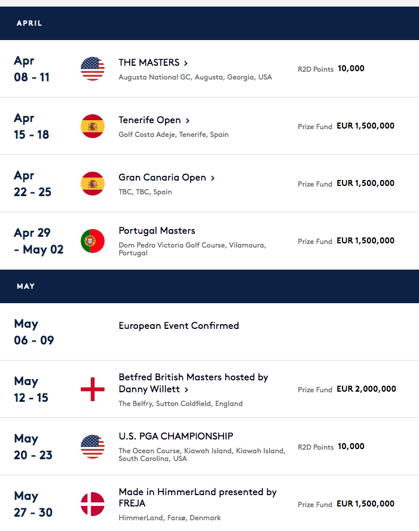Click the USA flag beside The Masters
Screen dimensions: 419x531
pos(93,69)
